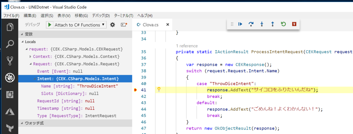Select Type [RequestType]: IntentRequest variable

tap(75, 116)
